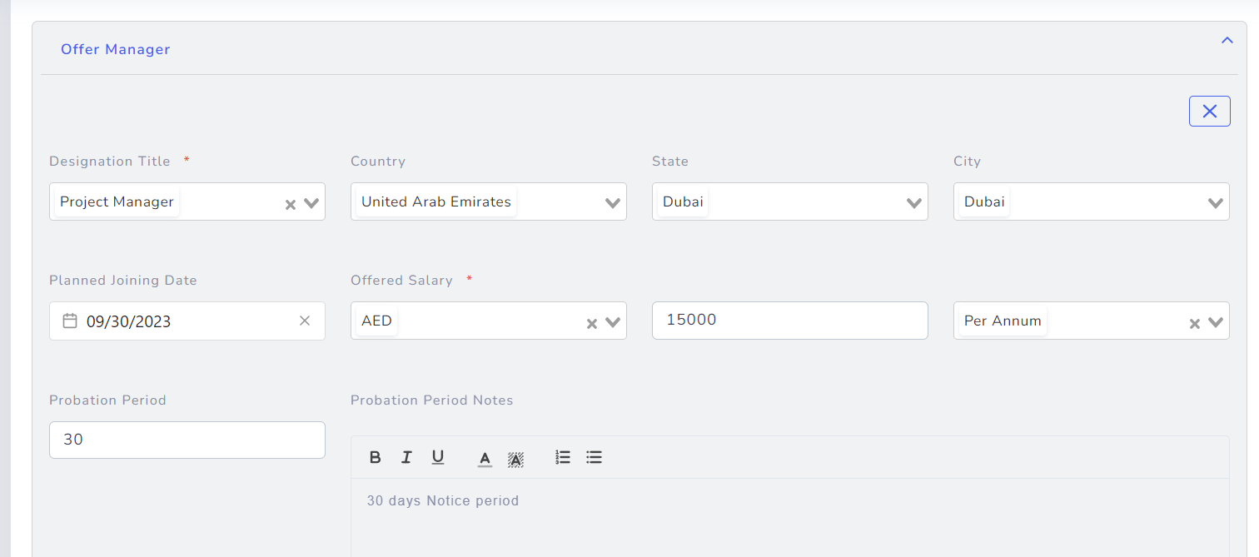Apply italic formatting in the notes editor
Screen dimensions: 1259x557
[x=406, y=457]
